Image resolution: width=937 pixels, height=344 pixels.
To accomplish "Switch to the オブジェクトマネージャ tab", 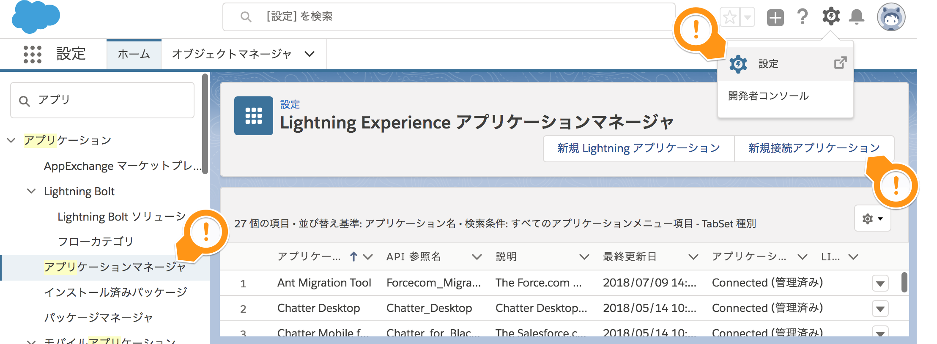I will pos(232,54).
